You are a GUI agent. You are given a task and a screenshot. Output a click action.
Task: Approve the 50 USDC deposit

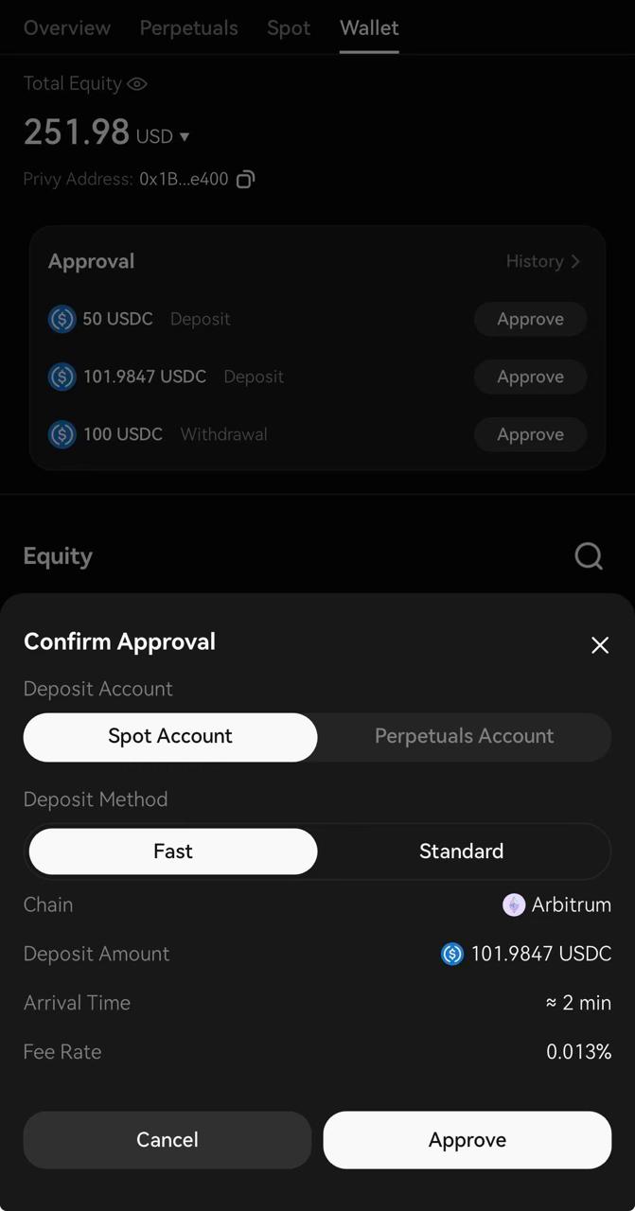point(530,319)
